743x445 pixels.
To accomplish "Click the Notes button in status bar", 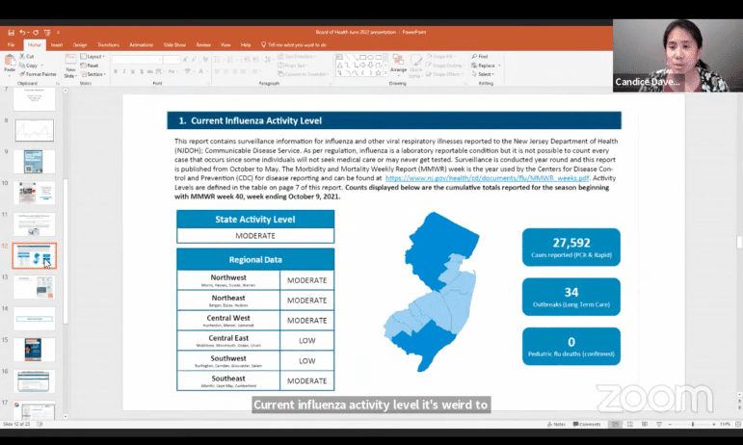I will [x=556, y=424].
